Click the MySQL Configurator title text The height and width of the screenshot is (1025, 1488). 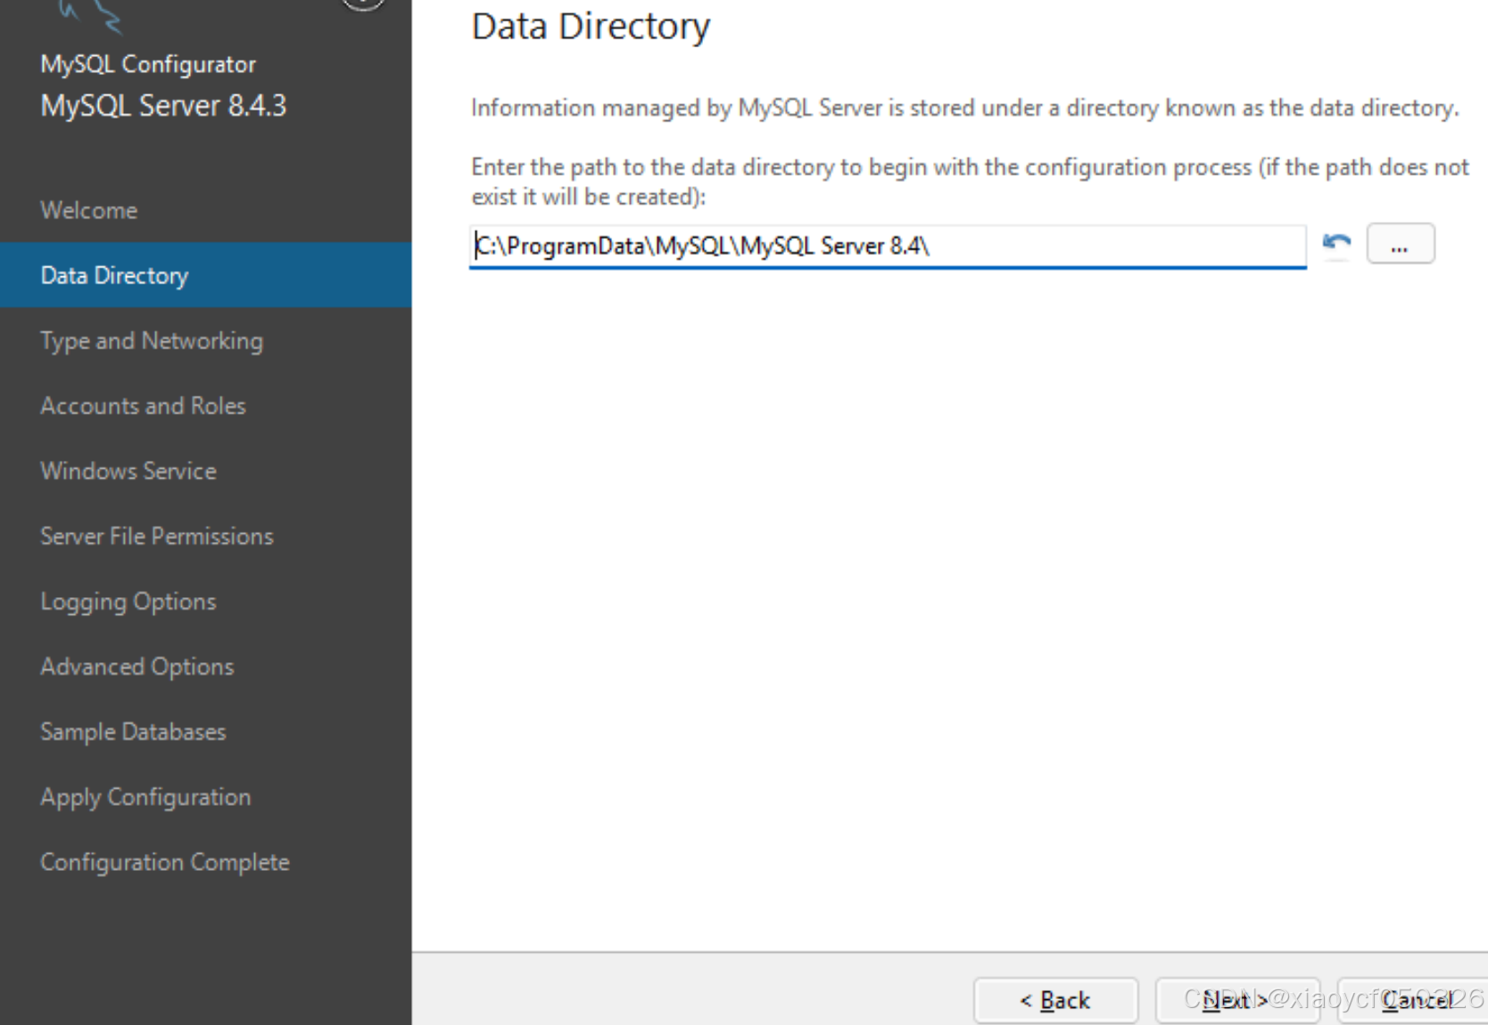pyautogui.click(x=148, y=64)
